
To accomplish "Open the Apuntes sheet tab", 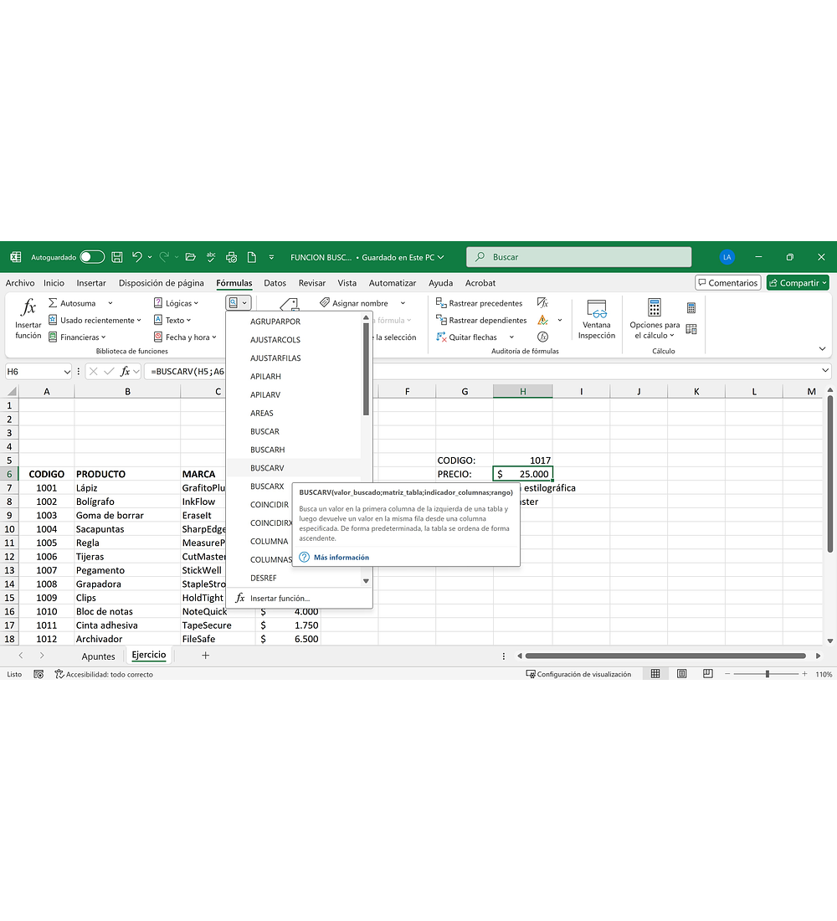I will (98, 656).
